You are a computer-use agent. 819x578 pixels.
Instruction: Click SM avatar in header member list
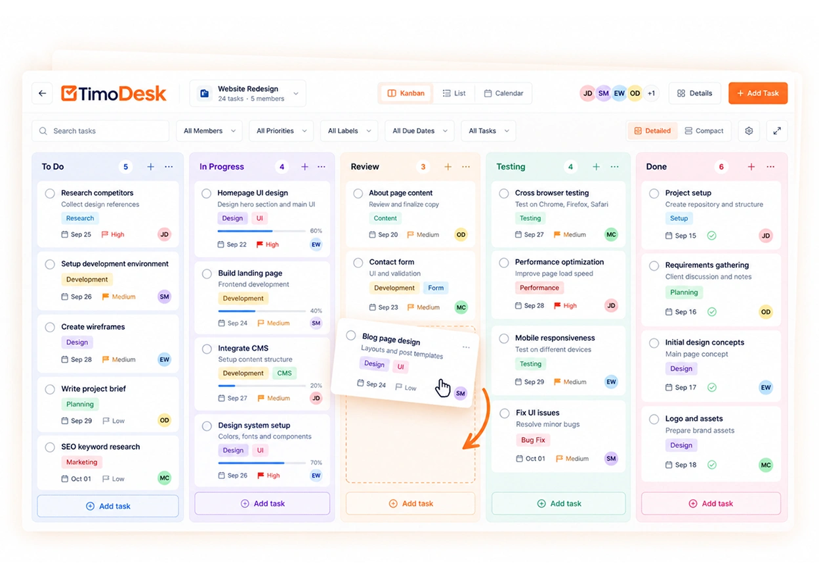(x=603, y=93)
